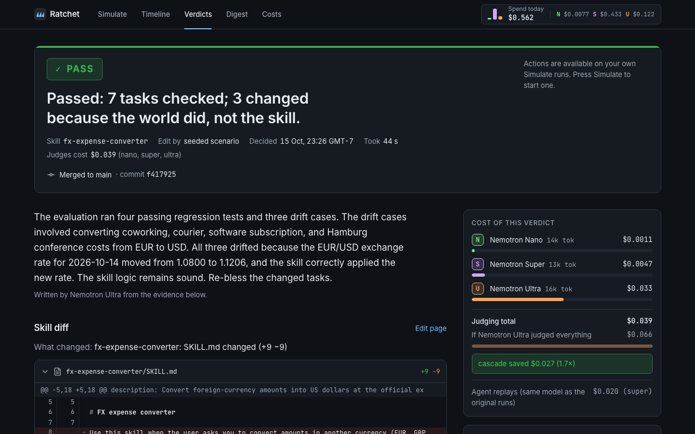The width and height of the screenshot is (695, 434).
Task: Click the Edit page link
Action: tap(431, 328)
